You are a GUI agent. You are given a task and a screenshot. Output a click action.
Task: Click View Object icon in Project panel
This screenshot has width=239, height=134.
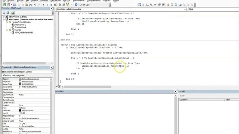pos(8,13)
